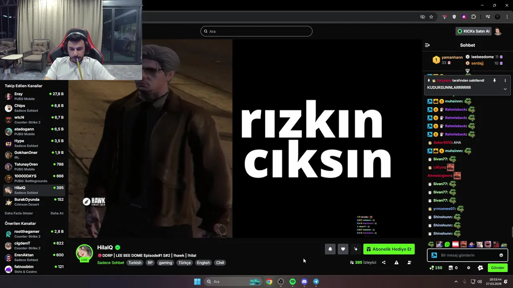
Task: Open GokhanOner channel in sidebar
Action: click(x=34, y=155)
